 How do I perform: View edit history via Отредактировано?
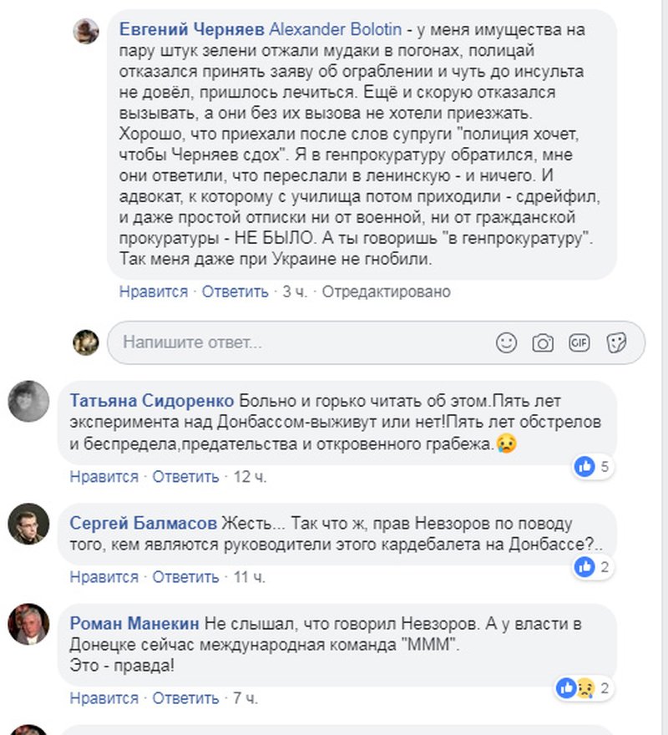point(386,291)
